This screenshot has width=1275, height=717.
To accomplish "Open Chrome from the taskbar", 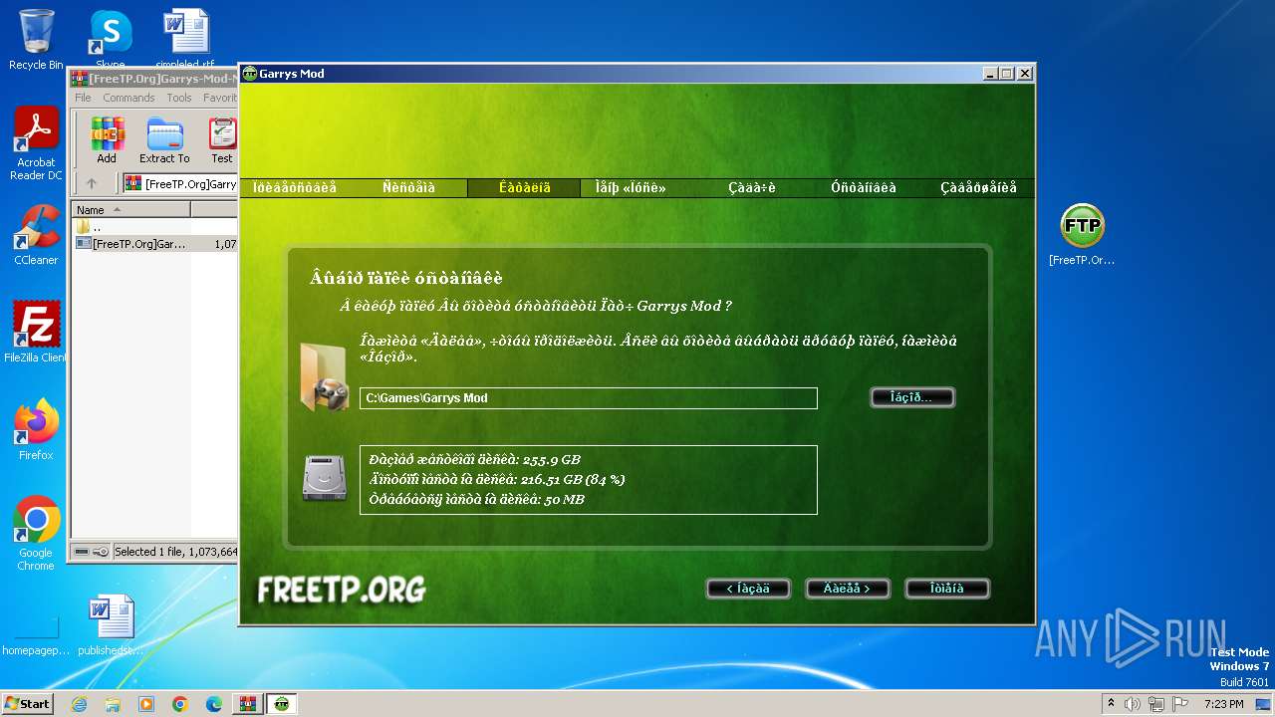I will click(180, 704).
